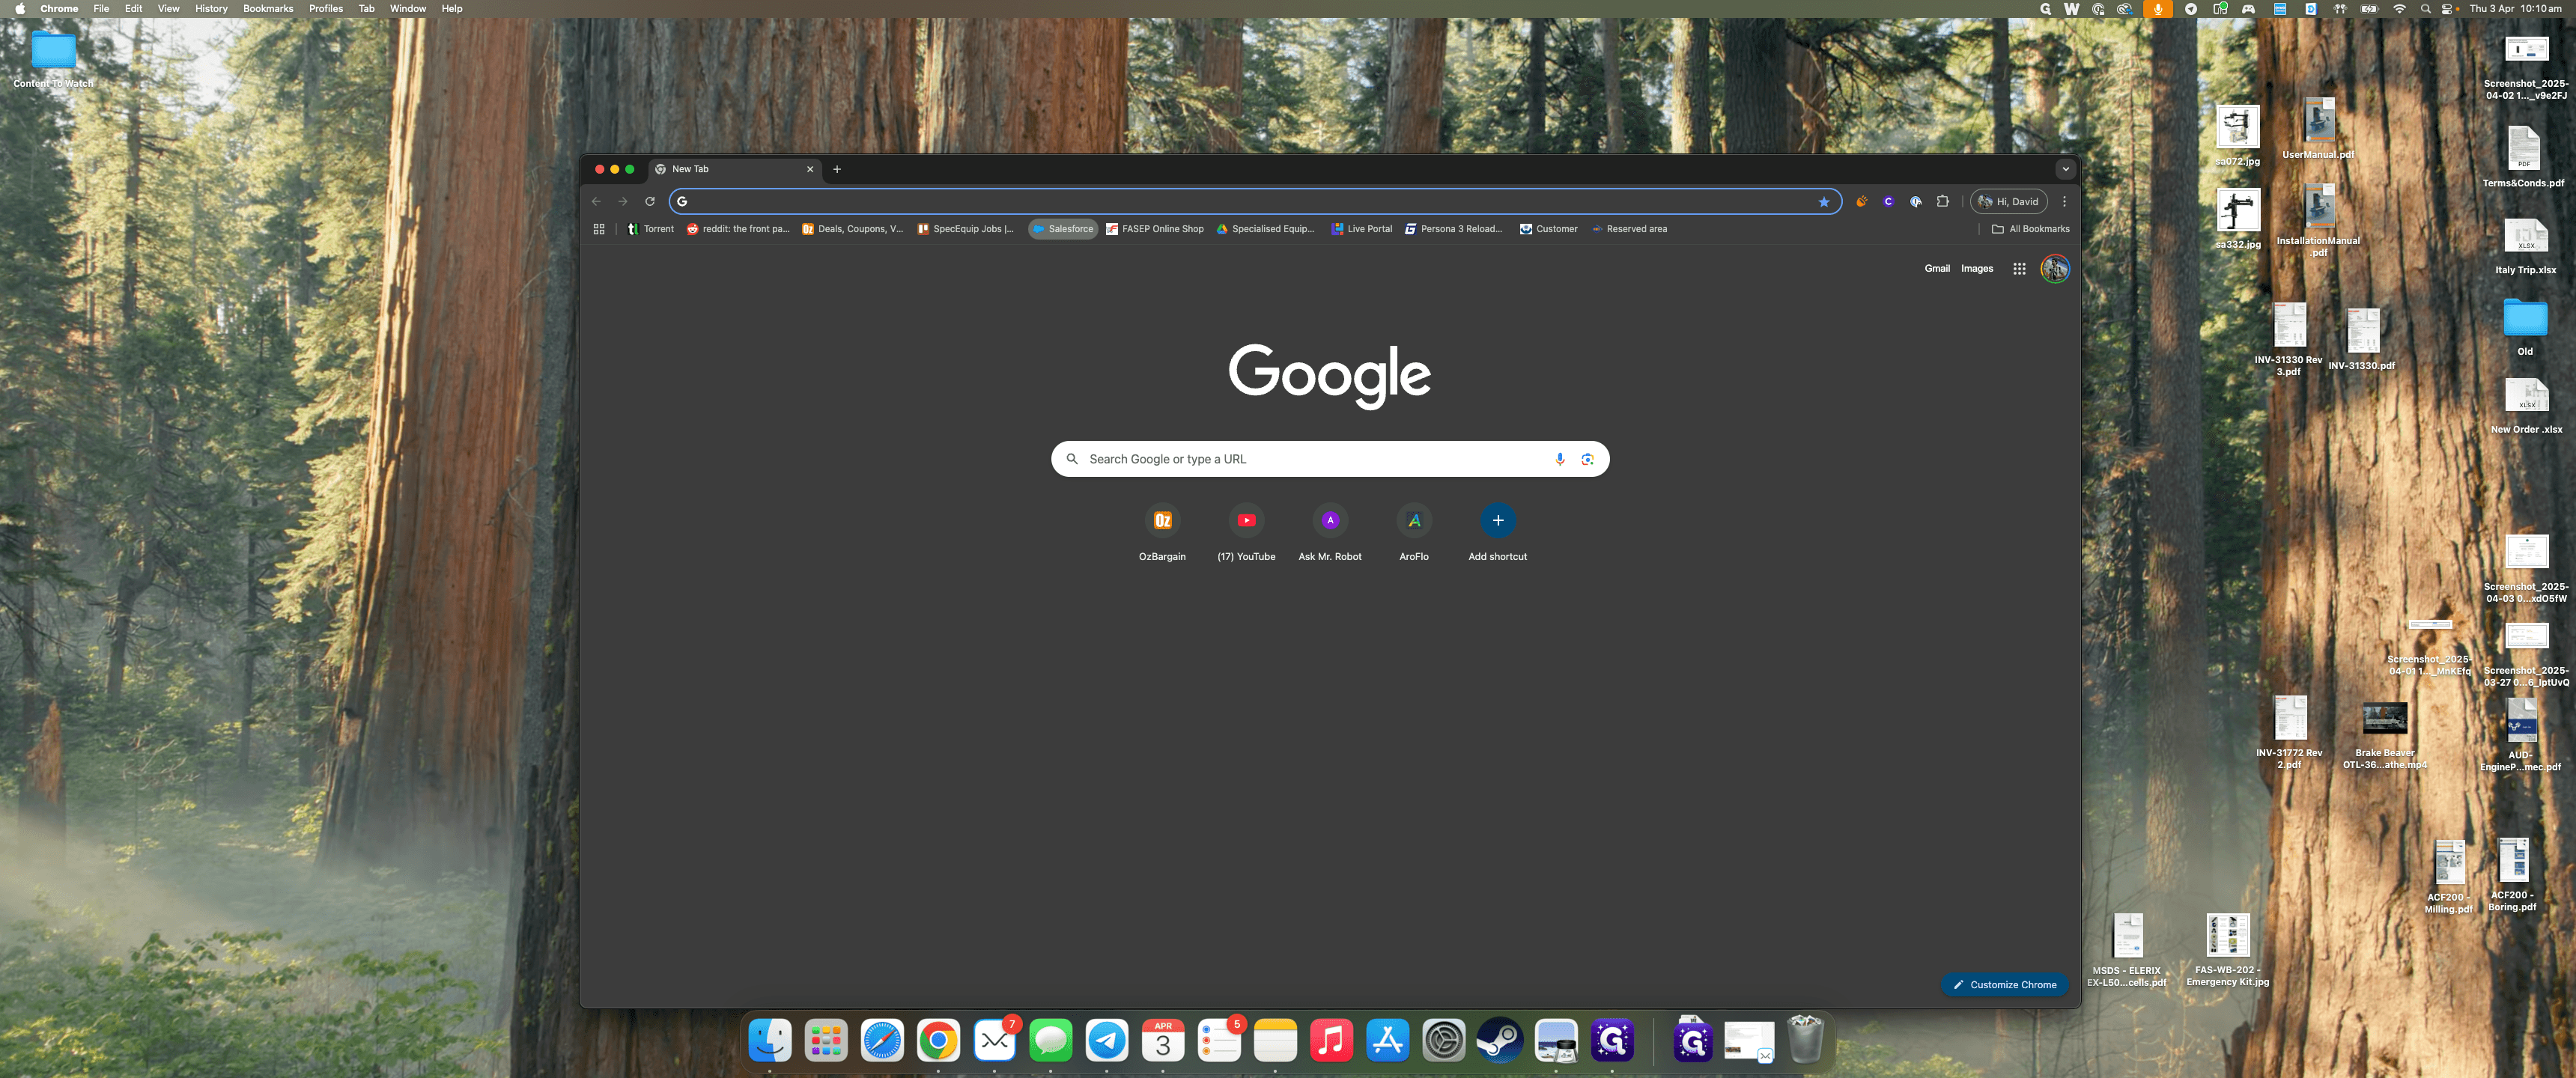Viewport: 2576px width, 1078px height.
Task: Expand the tab search chevron
Action: [2065, 169]
